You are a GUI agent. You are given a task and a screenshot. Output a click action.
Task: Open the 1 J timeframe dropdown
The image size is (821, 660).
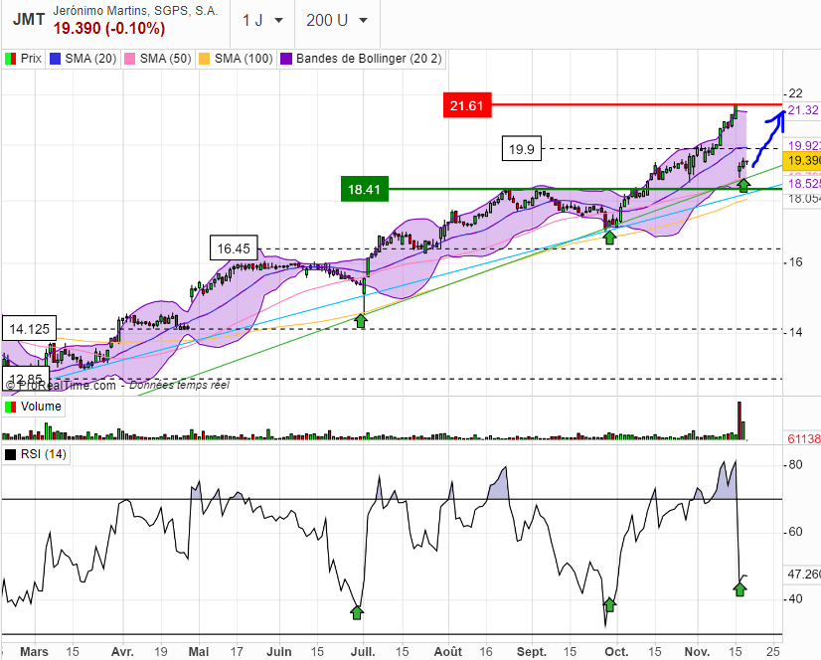[x=262, y=21]
